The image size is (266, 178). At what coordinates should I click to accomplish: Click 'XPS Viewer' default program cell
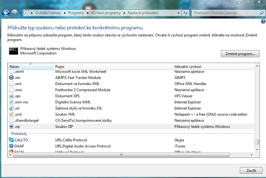click(183, 96)
